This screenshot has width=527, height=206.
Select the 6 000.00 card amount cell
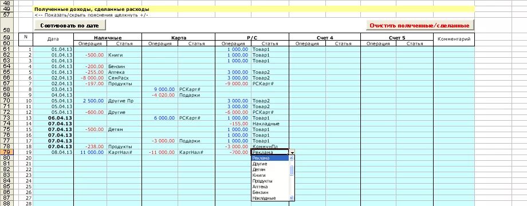coord(160,118)
